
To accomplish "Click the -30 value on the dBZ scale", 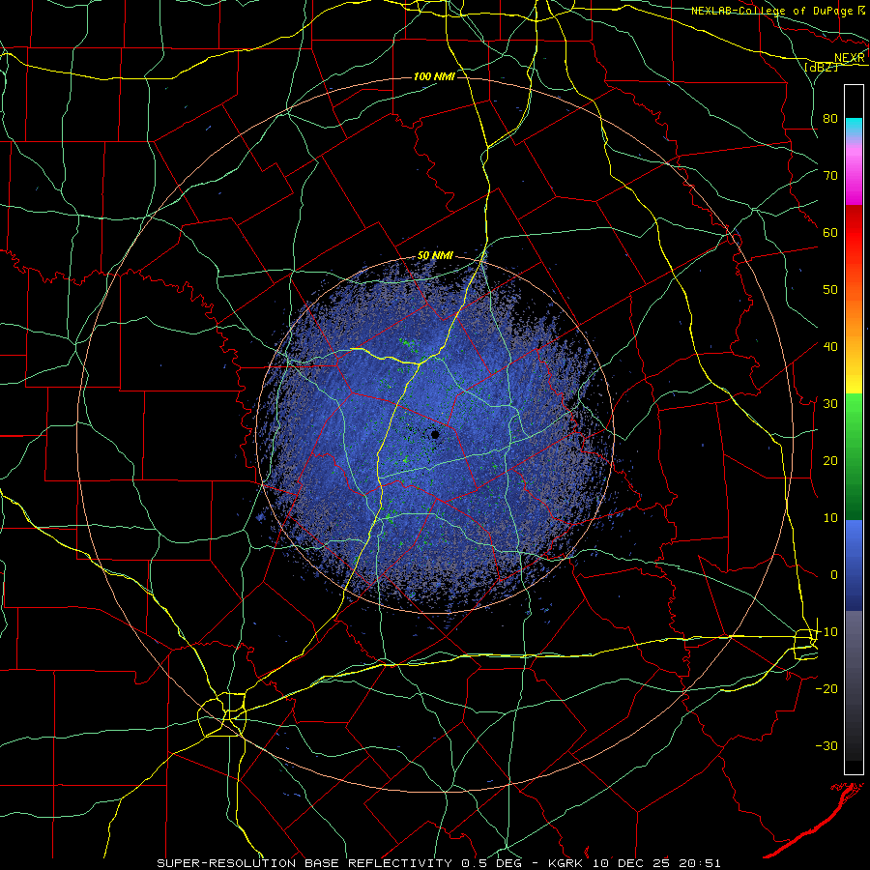I will (x=826, y=745).
